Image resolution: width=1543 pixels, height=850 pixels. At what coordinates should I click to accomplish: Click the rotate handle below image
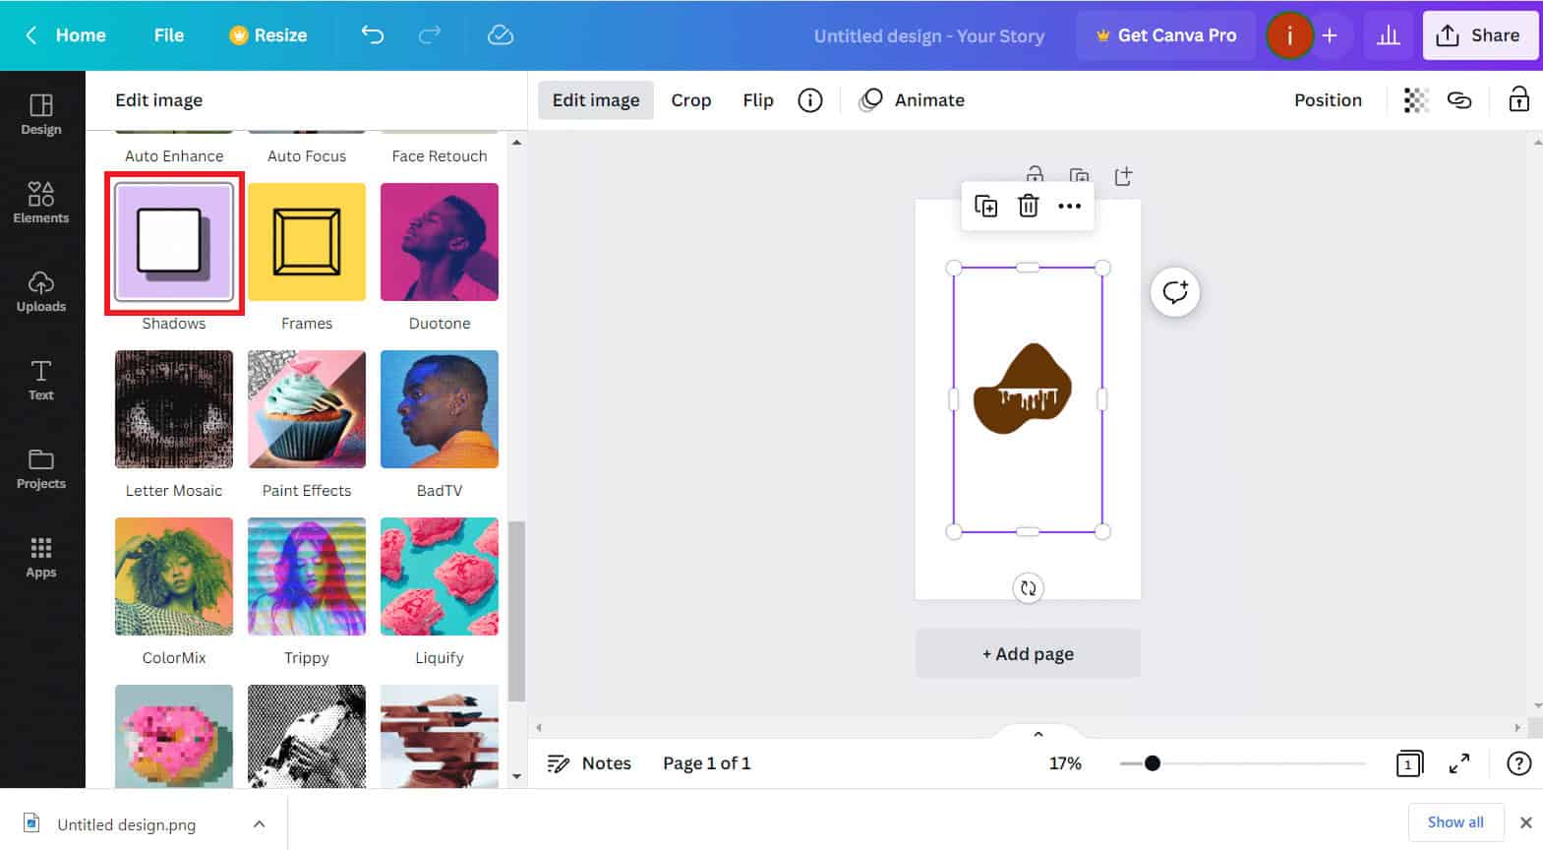1028,588
